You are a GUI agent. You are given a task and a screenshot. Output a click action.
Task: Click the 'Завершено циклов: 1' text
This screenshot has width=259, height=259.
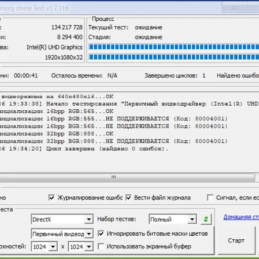click(175, 75)
